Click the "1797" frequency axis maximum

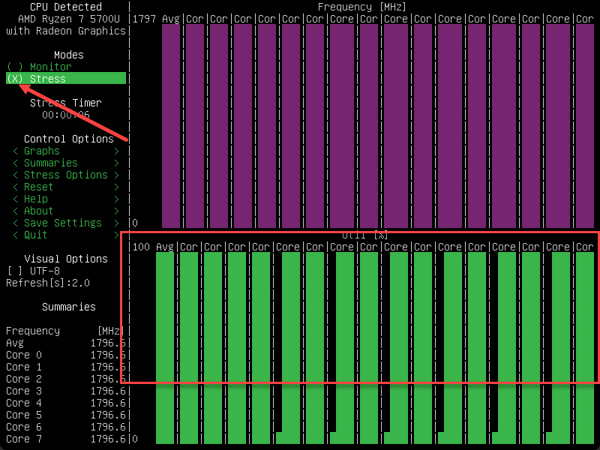tap(144, 19)
